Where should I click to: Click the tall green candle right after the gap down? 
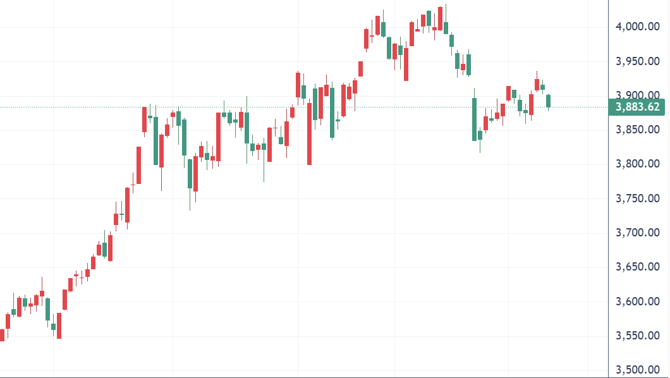(x=474, y=119)
